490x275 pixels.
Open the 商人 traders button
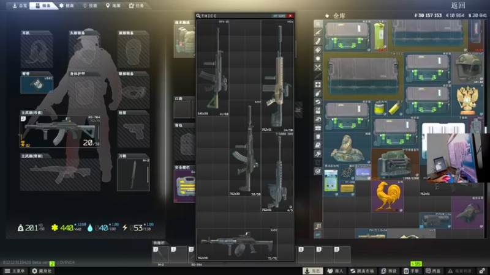335,271
